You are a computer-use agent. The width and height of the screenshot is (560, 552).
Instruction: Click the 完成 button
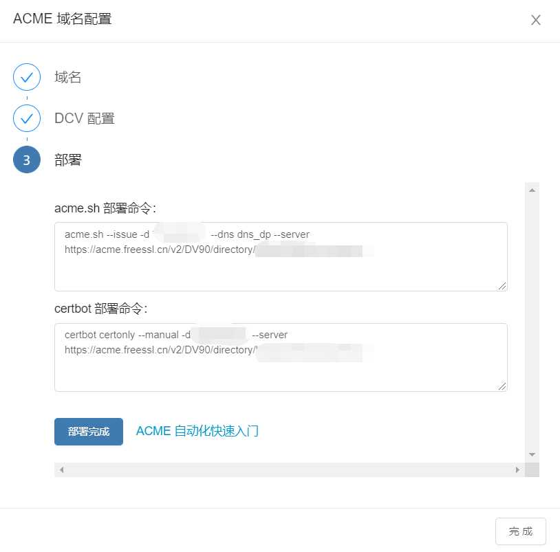click(520, 531)
